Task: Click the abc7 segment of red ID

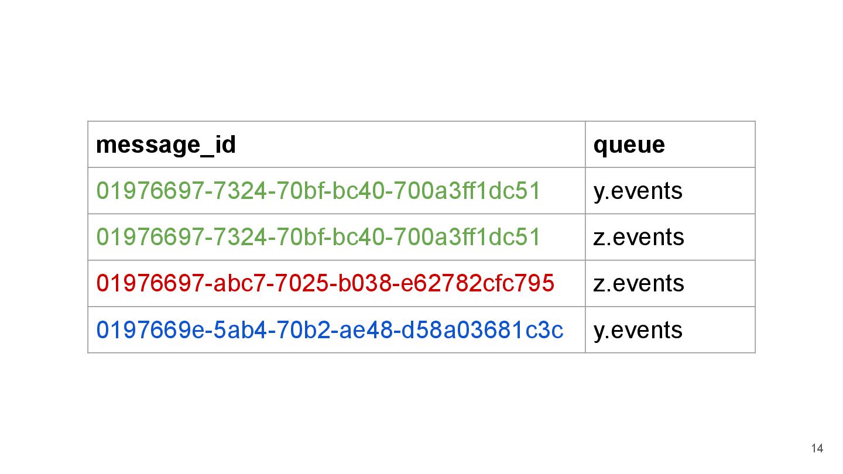Action: click(x=238, y=283)
